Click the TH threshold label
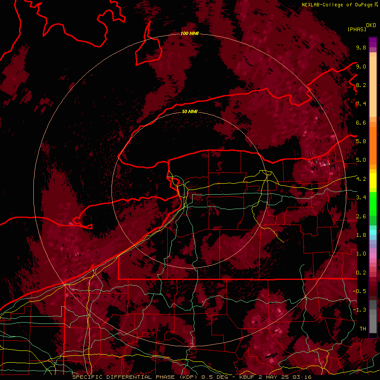This screenshot has width=380, height=380. pyautogui.click(x=363, y=328)
